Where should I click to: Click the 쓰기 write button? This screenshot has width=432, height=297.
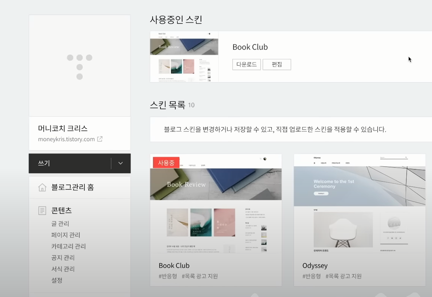pos(44,163)
